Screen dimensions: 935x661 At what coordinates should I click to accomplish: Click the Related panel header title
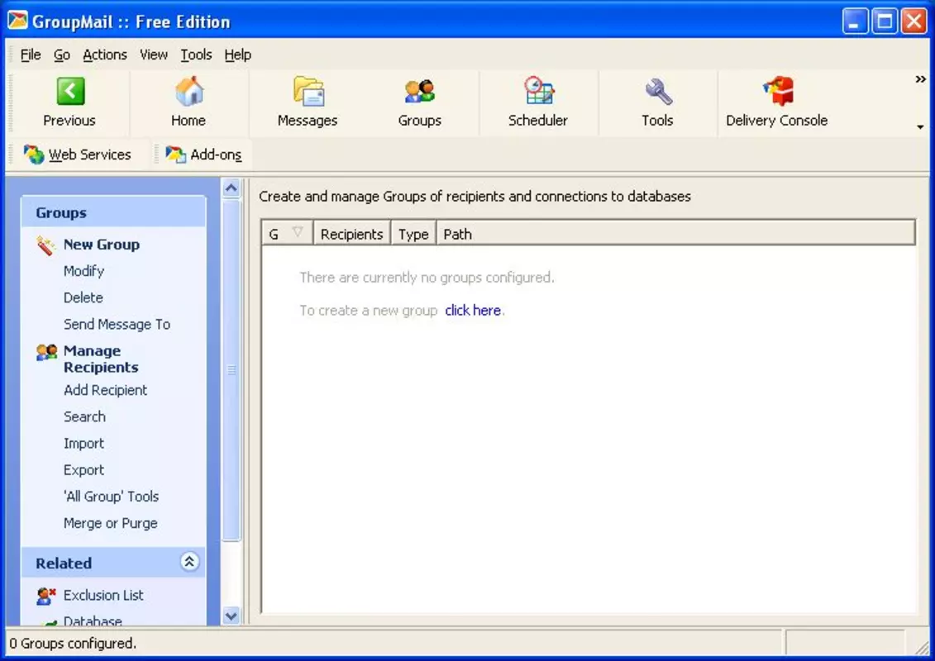[x=64, y=564]
